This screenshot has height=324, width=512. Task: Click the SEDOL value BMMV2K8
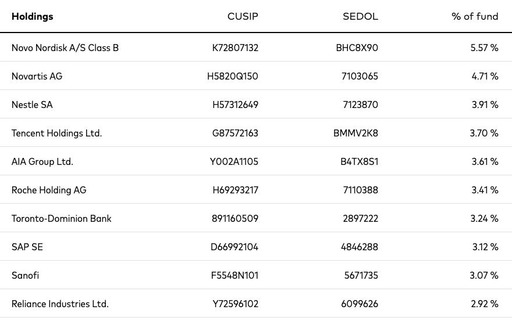[x=355, y=134]
